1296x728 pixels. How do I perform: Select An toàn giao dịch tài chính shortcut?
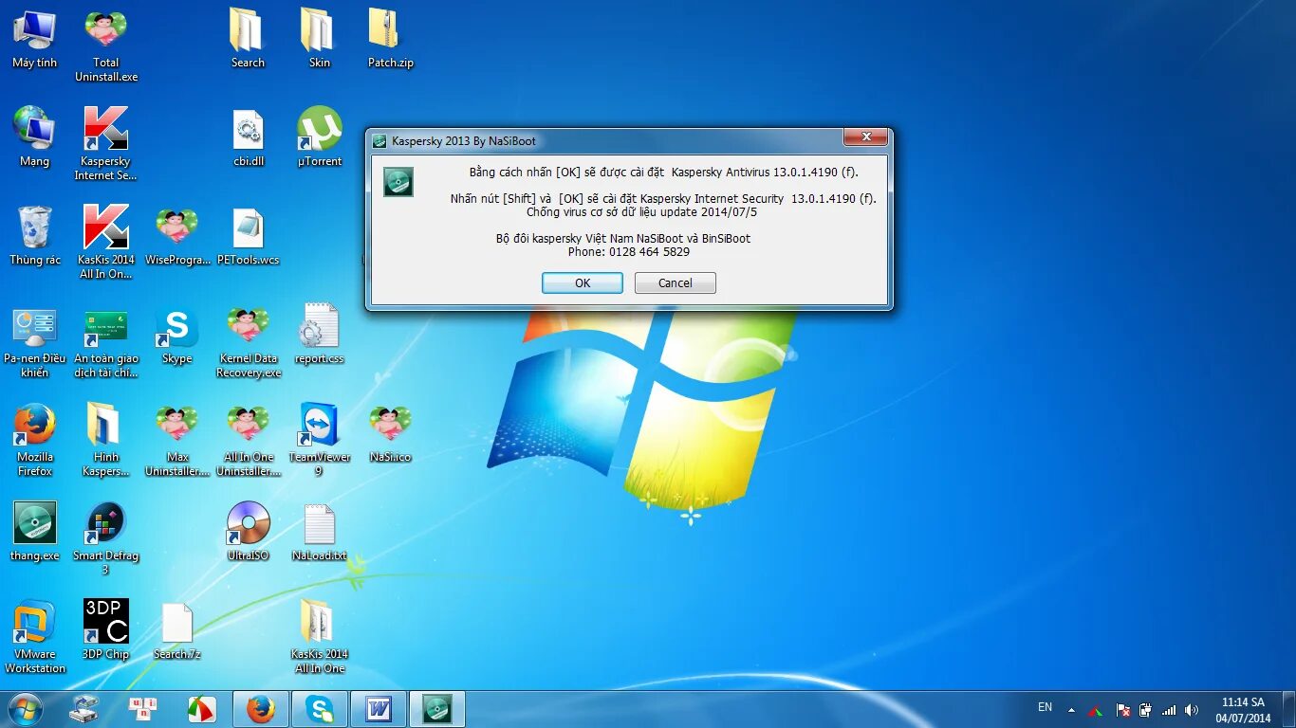click(x=106, y=341)
